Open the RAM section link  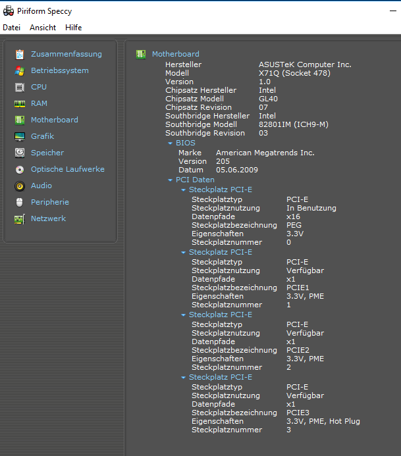point(39,103)
